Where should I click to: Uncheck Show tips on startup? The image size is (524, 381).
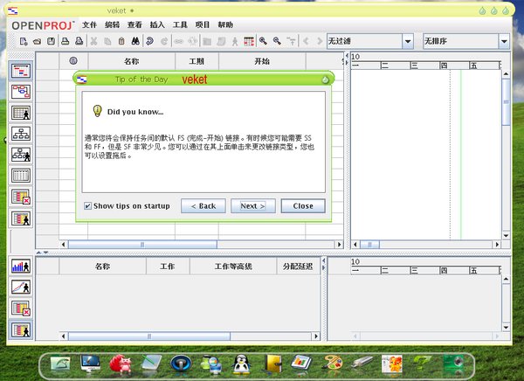(x=87, y=205)
